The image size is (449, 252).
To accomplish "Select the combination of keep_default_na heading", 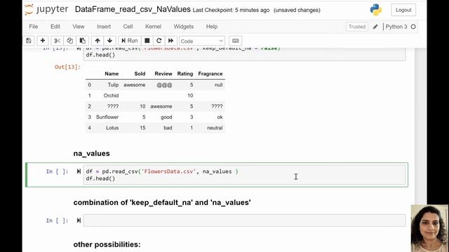I will coord(162,202).
